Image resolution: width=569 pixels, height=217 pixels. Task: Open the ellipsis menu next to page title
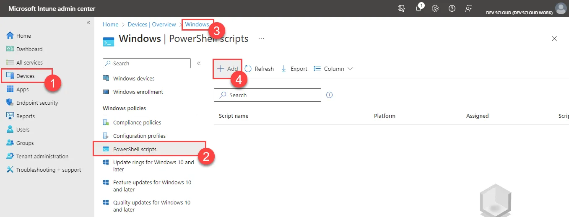tap(262, 39)
